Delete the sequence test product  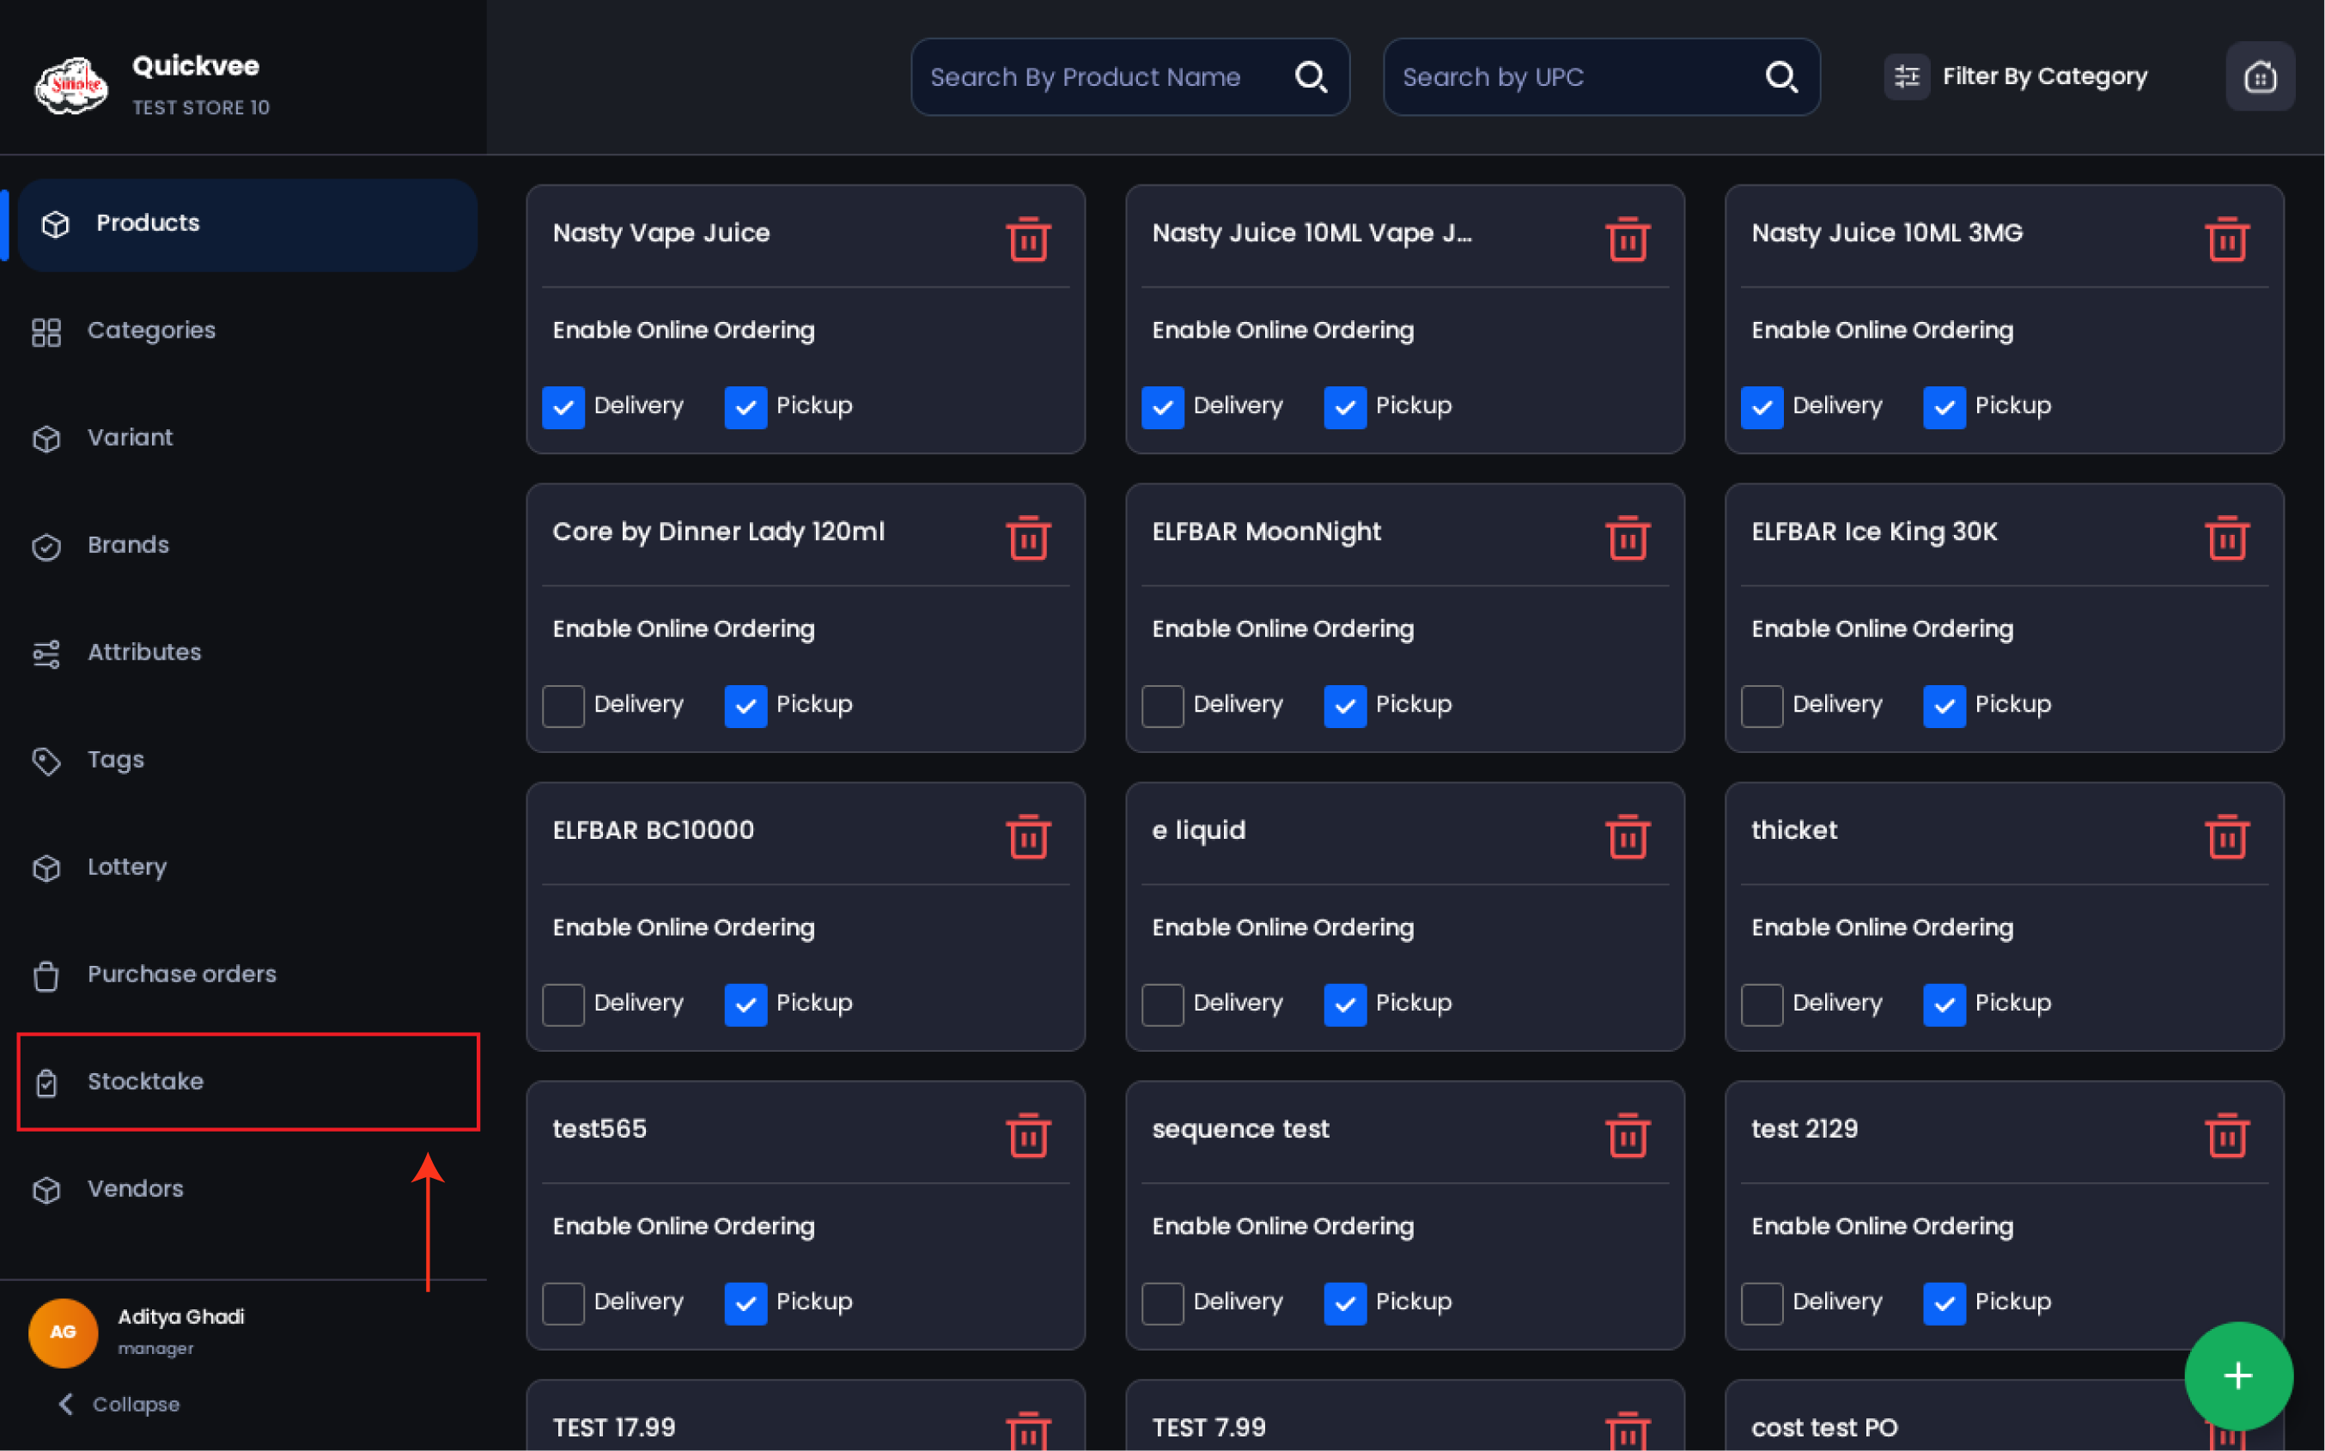tap(1627, 1134)
